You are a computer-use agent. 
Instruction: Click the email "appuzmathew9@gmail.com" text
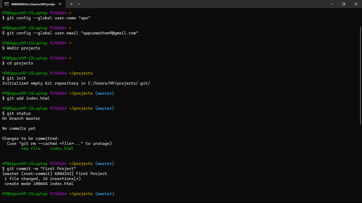109,33
